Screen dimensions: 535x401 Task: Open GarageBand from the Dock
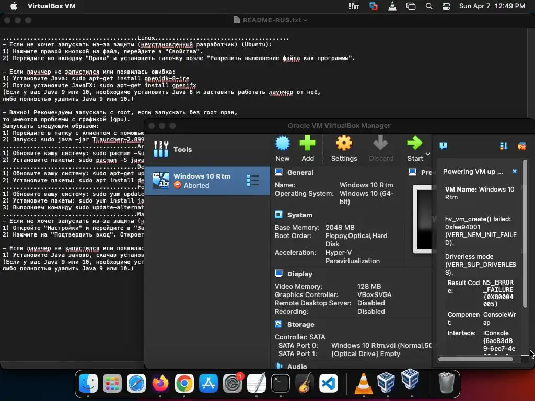[305, 383]
